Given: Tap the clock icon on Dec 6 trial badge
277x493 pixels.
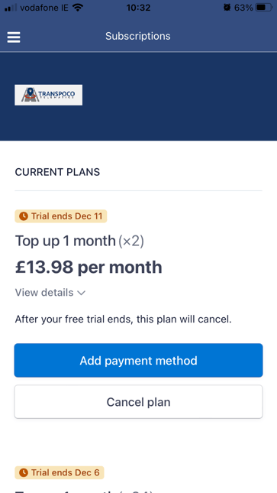Looking at the screenshot, I should (23, 472).
